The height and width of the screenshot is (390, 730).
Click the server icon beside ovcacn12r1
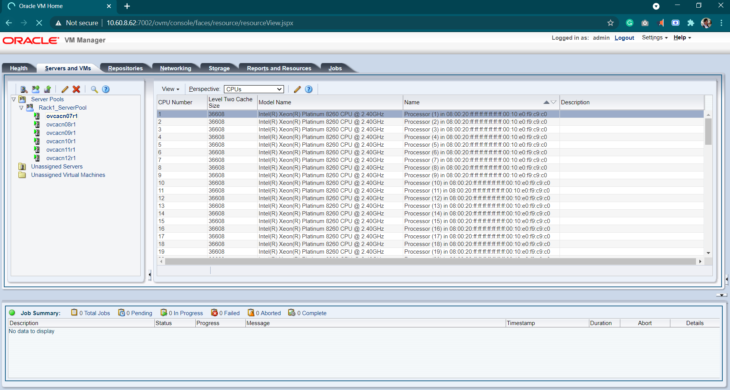point(37,158)
